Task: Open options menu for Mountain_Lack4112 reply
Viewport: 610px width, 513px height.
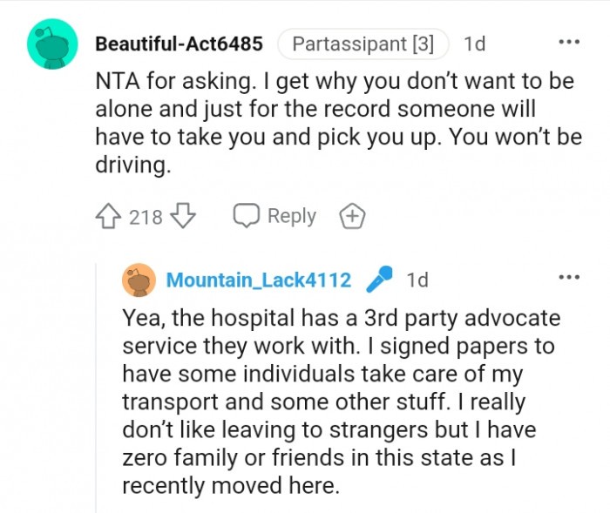Action: point(568,278)
